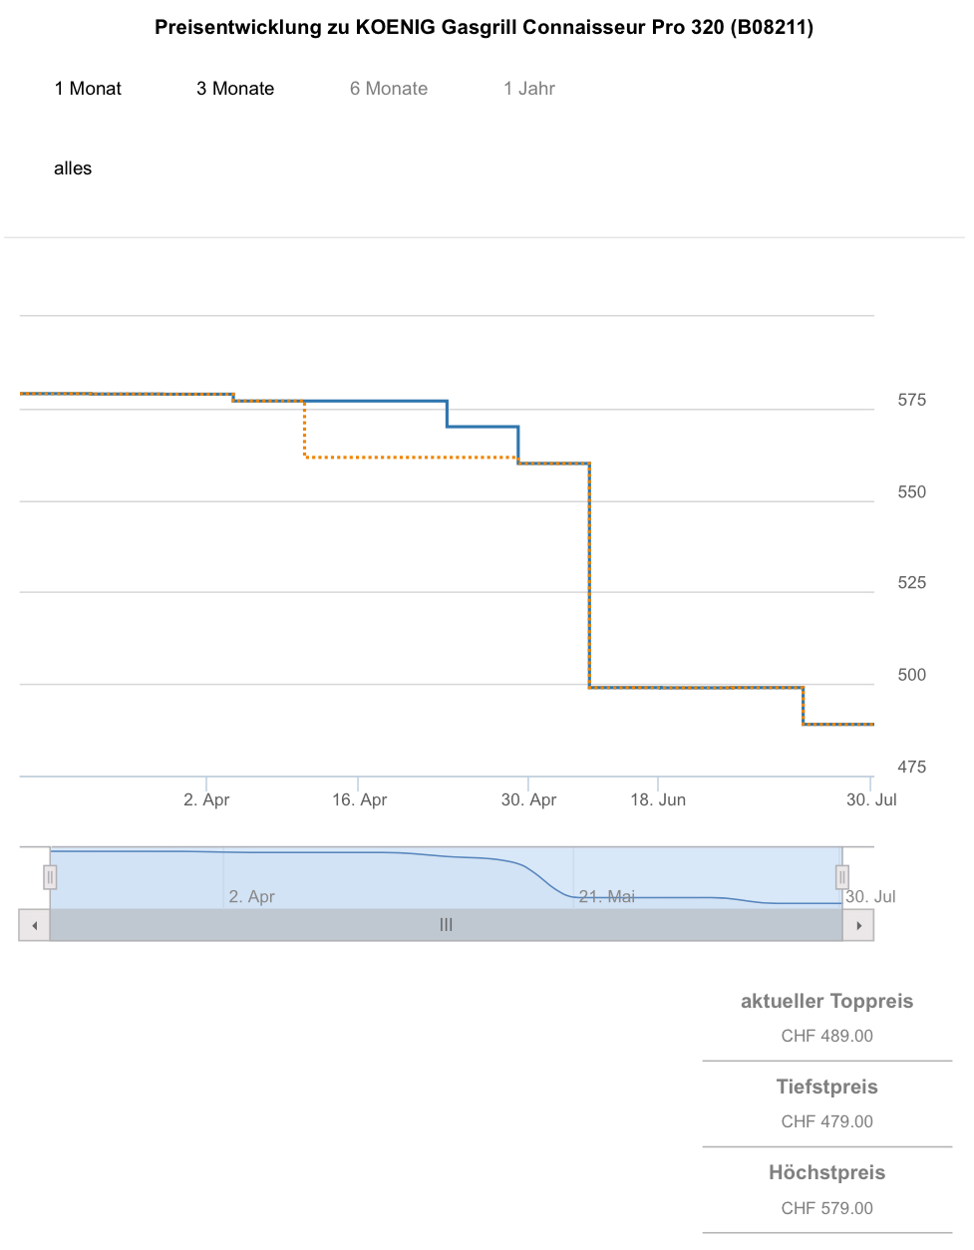Display the full range with alles
The height and width of the screenshot is (1250, 974).
[x=73, y=168]
